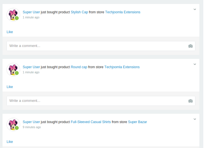Visit Techjoomla Extensions store from Round cap post
The height and width of the screenshot is (148, 207).
[122, 67]
